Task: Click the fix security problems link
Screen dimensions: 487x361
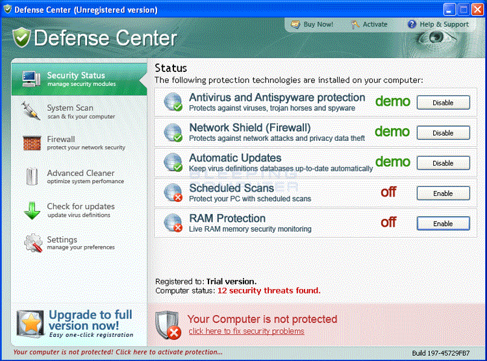Action: (246, 331)
